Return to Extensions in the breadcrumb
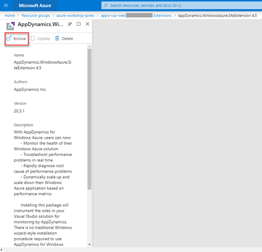Image resolution: width=262 pixels, height=252 pixels. [x=162, y=16]
